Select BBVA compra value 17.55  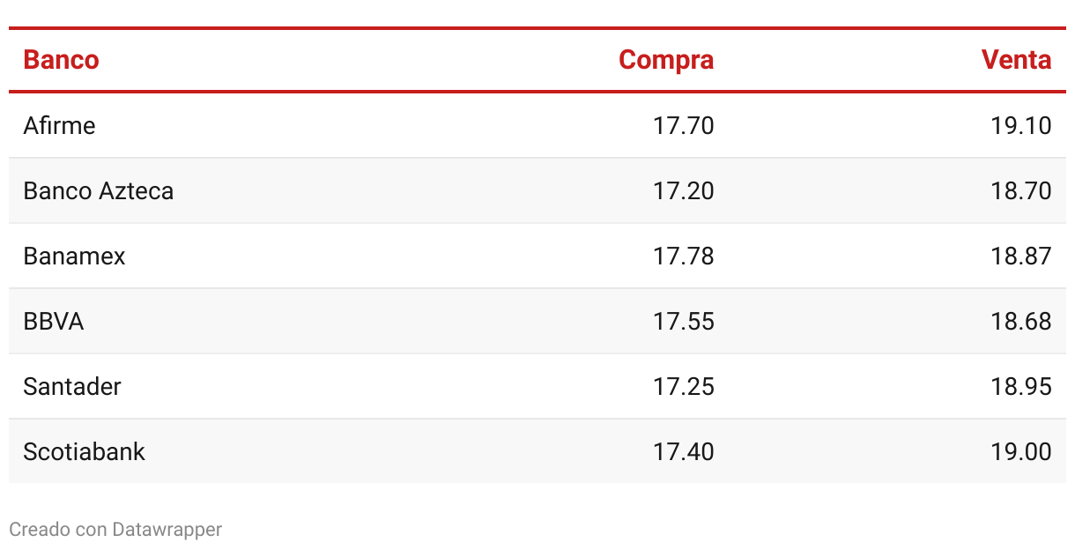coord(684,322)
